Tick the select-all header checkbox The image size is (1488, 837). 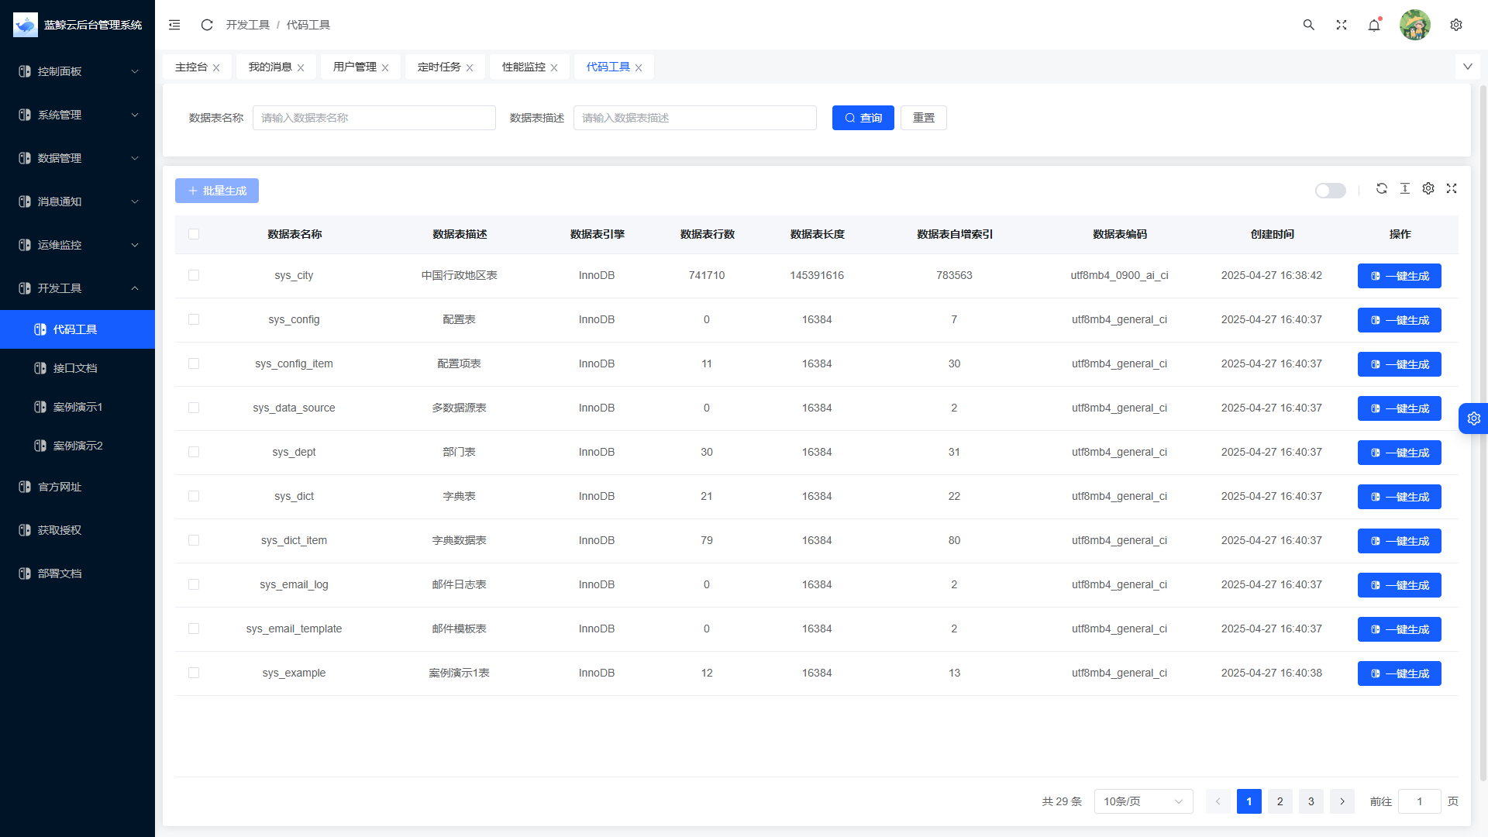[x=194, y=234]
